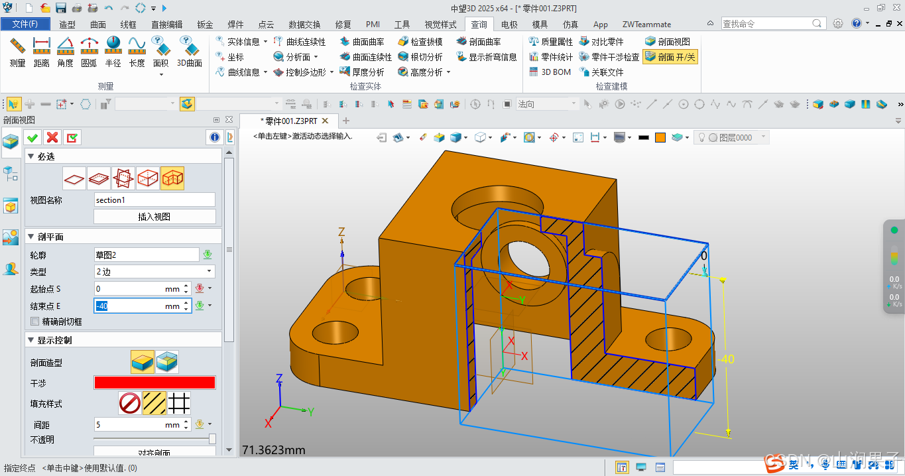The height and width of the screenshot is (476, 905).
Task: Open the 高度分析 dropdown arrow
Action: click(448, 72)
